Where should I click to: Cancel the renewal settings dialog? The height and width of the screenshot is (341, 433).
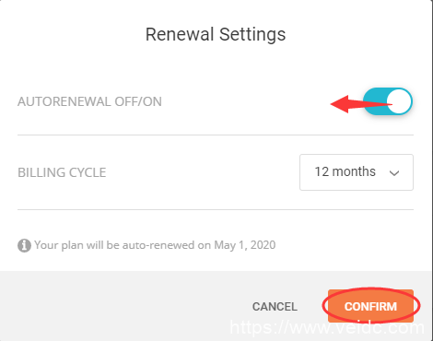click(275, 307)
